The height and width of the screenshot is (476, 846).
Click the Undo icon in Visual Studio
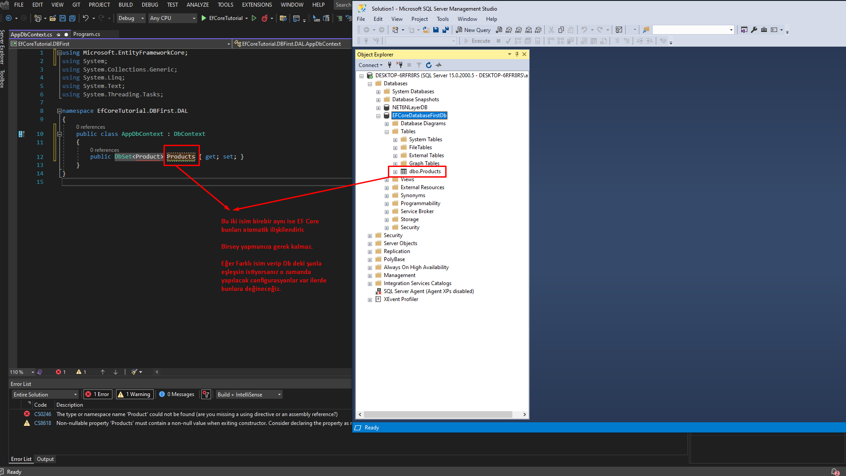86,18
